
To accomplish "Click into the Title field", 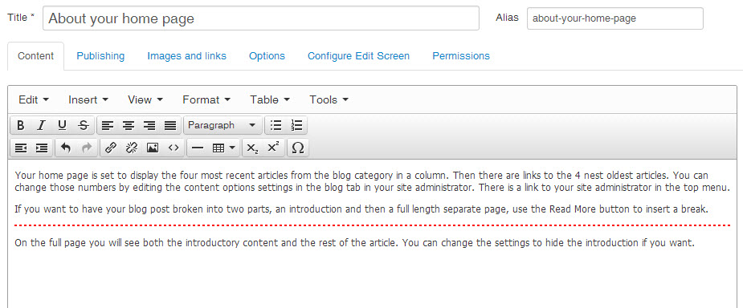I will click(x=261, y=18).
